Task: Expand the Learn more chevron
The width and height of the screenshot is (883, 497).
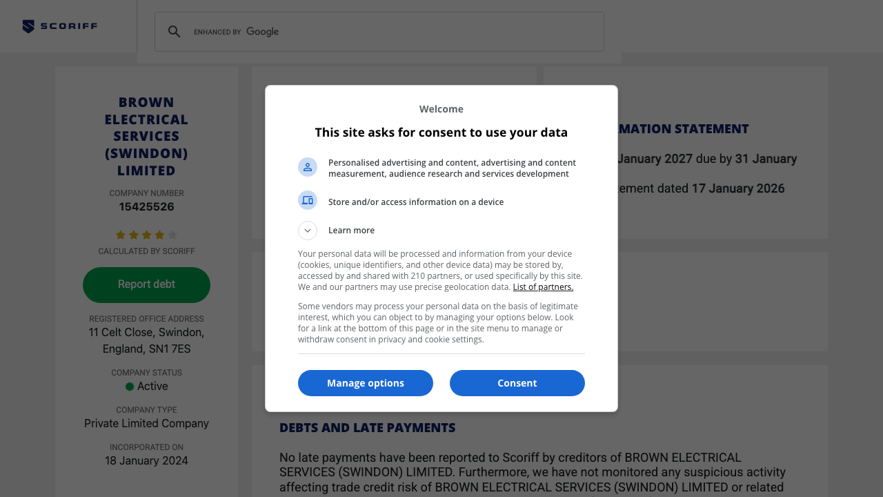Action: click(308, 231)
